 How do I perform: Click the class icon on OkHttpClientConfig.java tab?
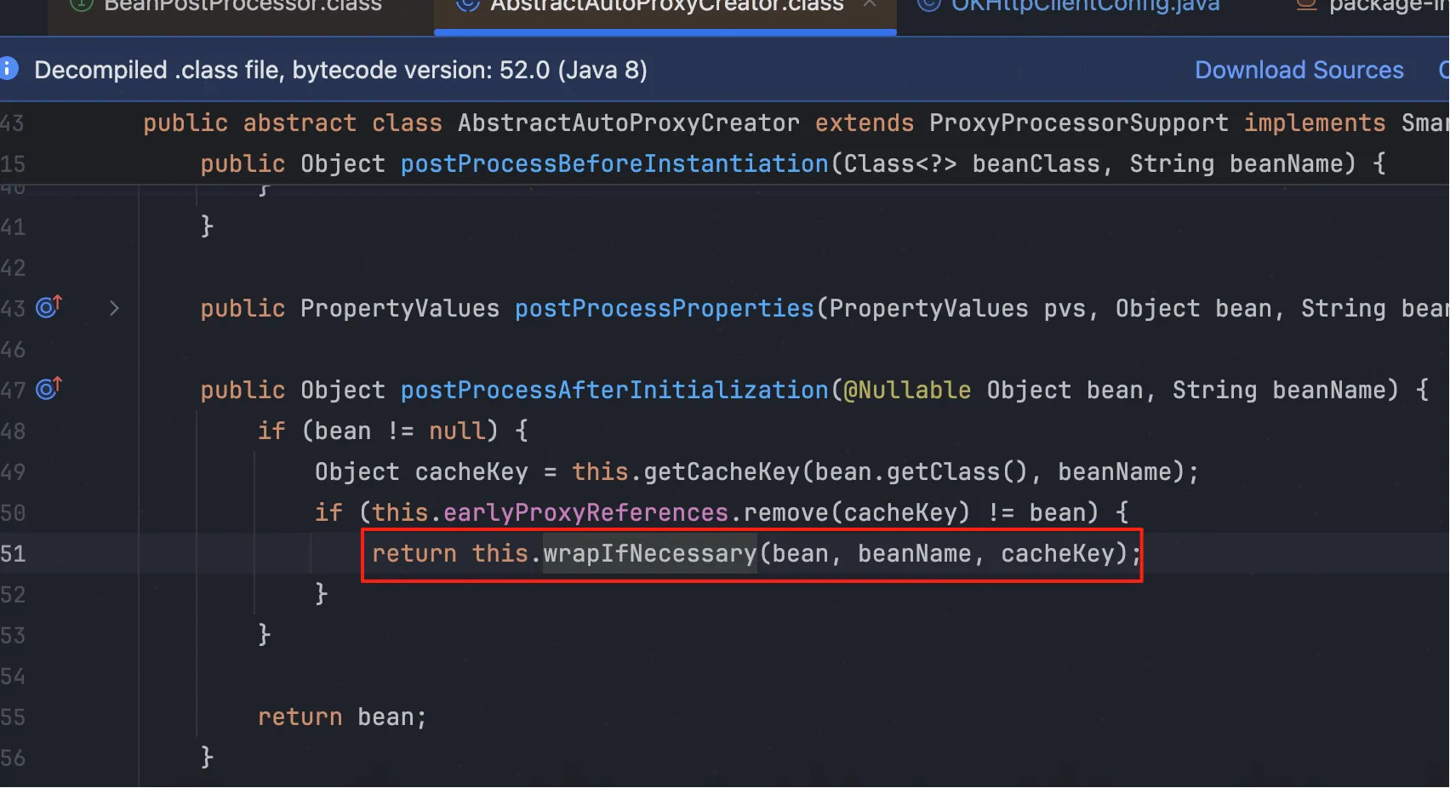pos(928,5)
